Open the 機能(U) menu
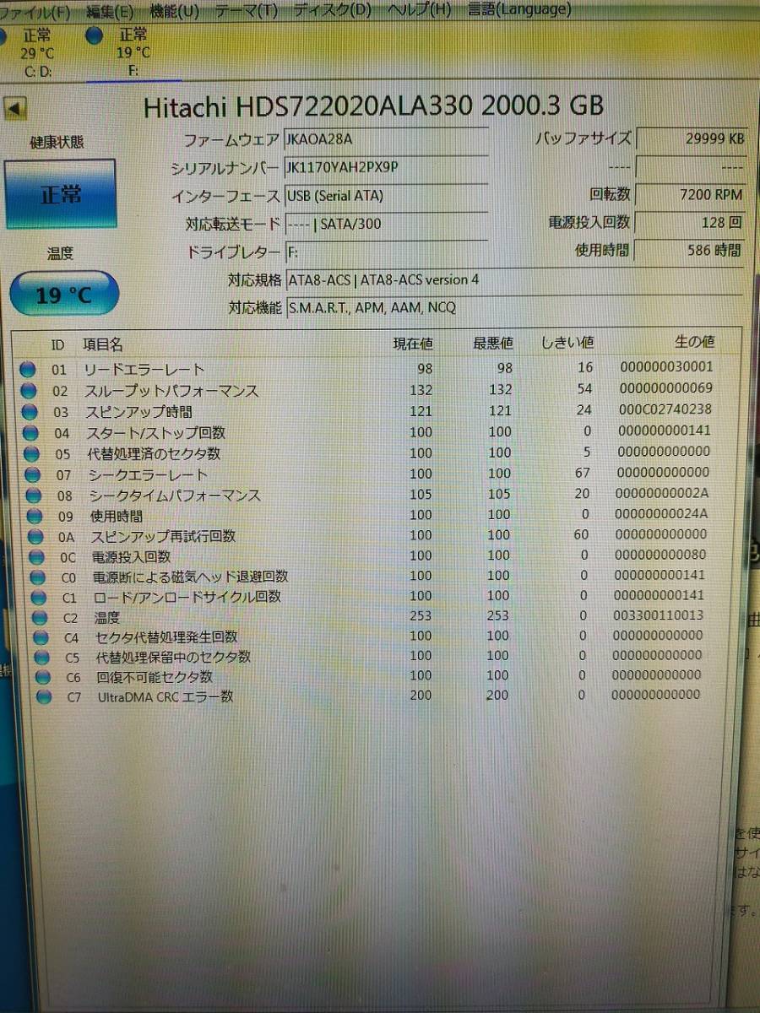 click(x=174, y=11)
